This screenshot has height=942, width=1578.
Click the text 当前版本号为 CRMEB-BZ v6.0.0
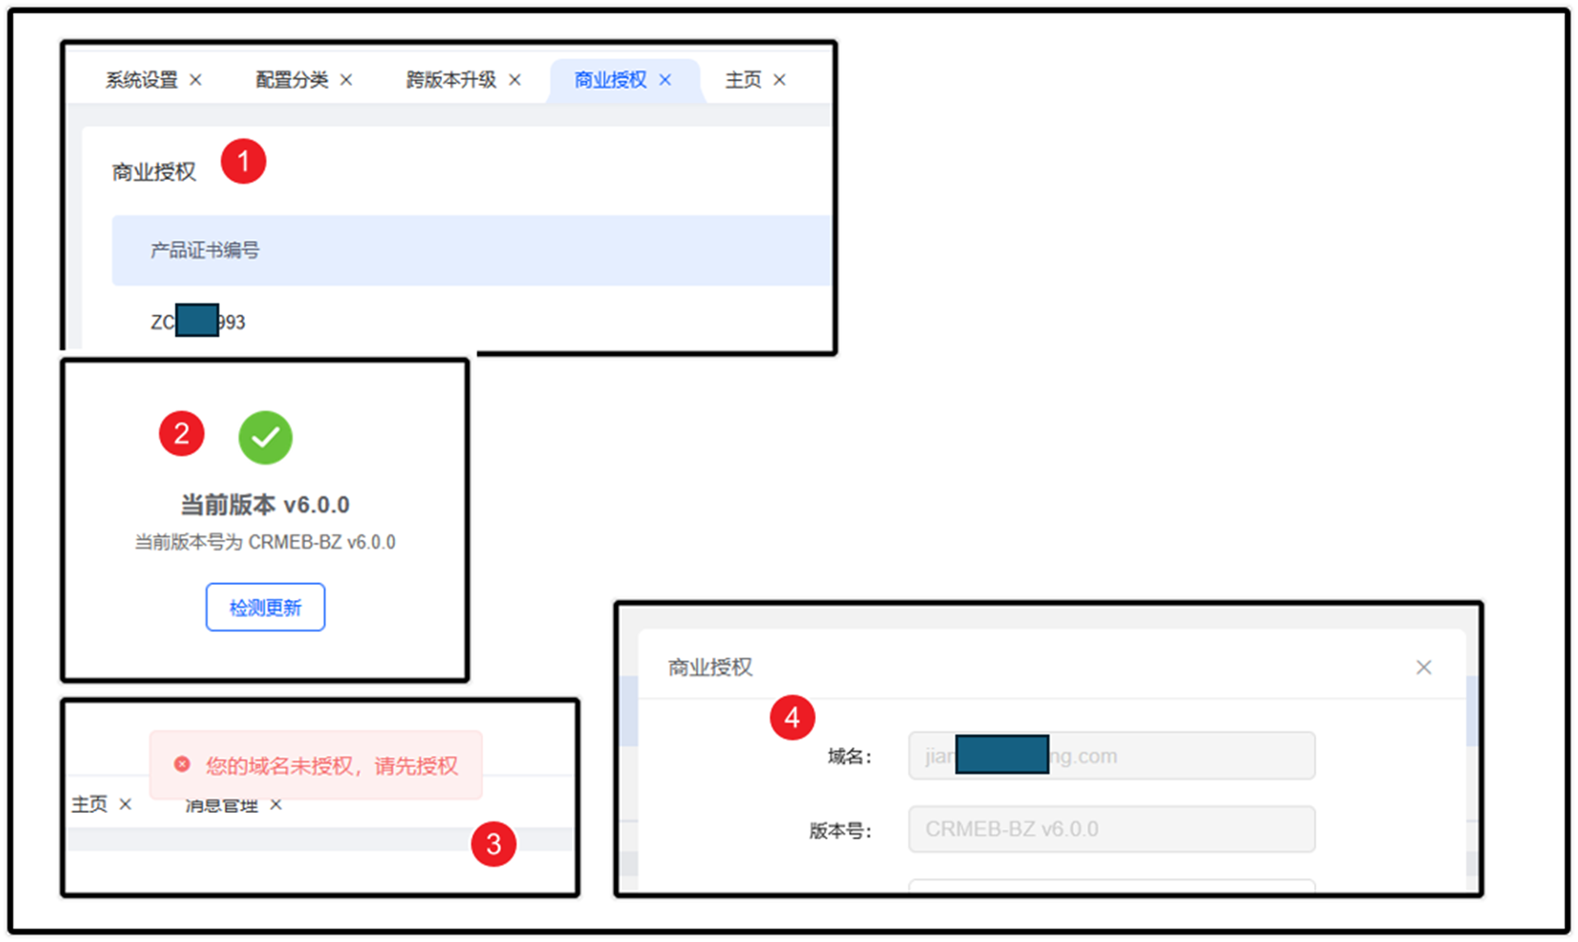265,543
